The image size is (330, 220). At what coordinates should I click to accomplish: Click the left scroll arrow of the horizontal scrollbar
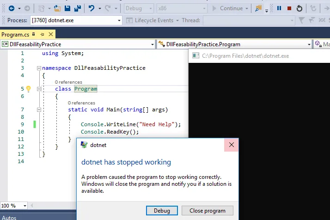click(x=32, y=206)
